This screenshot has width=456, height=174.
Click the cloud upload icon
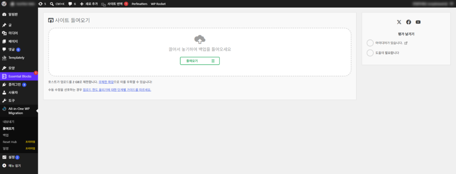pos(200,39)
